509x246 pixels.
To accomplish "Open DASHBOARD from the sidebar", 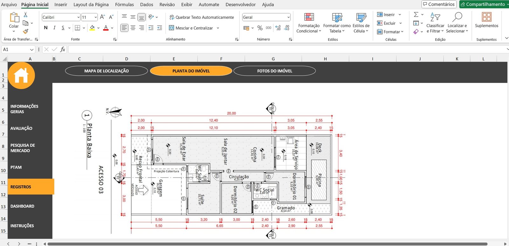I will click(x=22, y=206).
